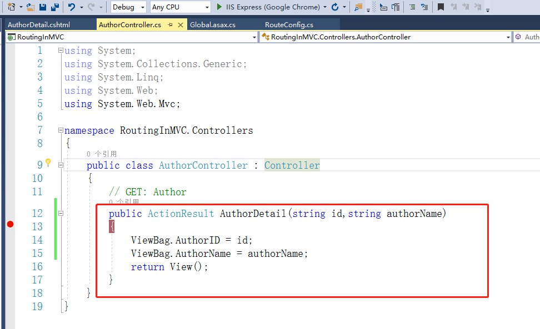Viewport: 540px width, 329px height.
Task: Remove the red breakpoint at line 13
Action: click(x=11, y=224)
